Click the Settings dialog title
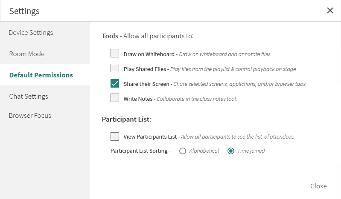 pos(24,11)
